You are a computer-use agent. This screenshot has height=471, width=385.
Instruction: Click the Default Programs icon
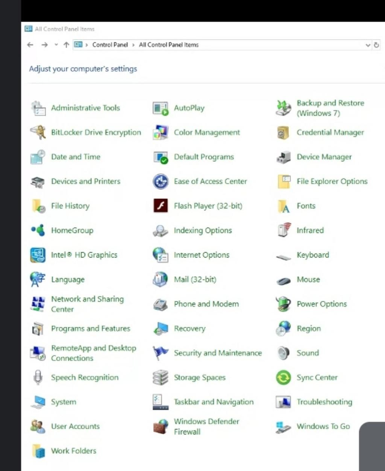pos(161,157)
